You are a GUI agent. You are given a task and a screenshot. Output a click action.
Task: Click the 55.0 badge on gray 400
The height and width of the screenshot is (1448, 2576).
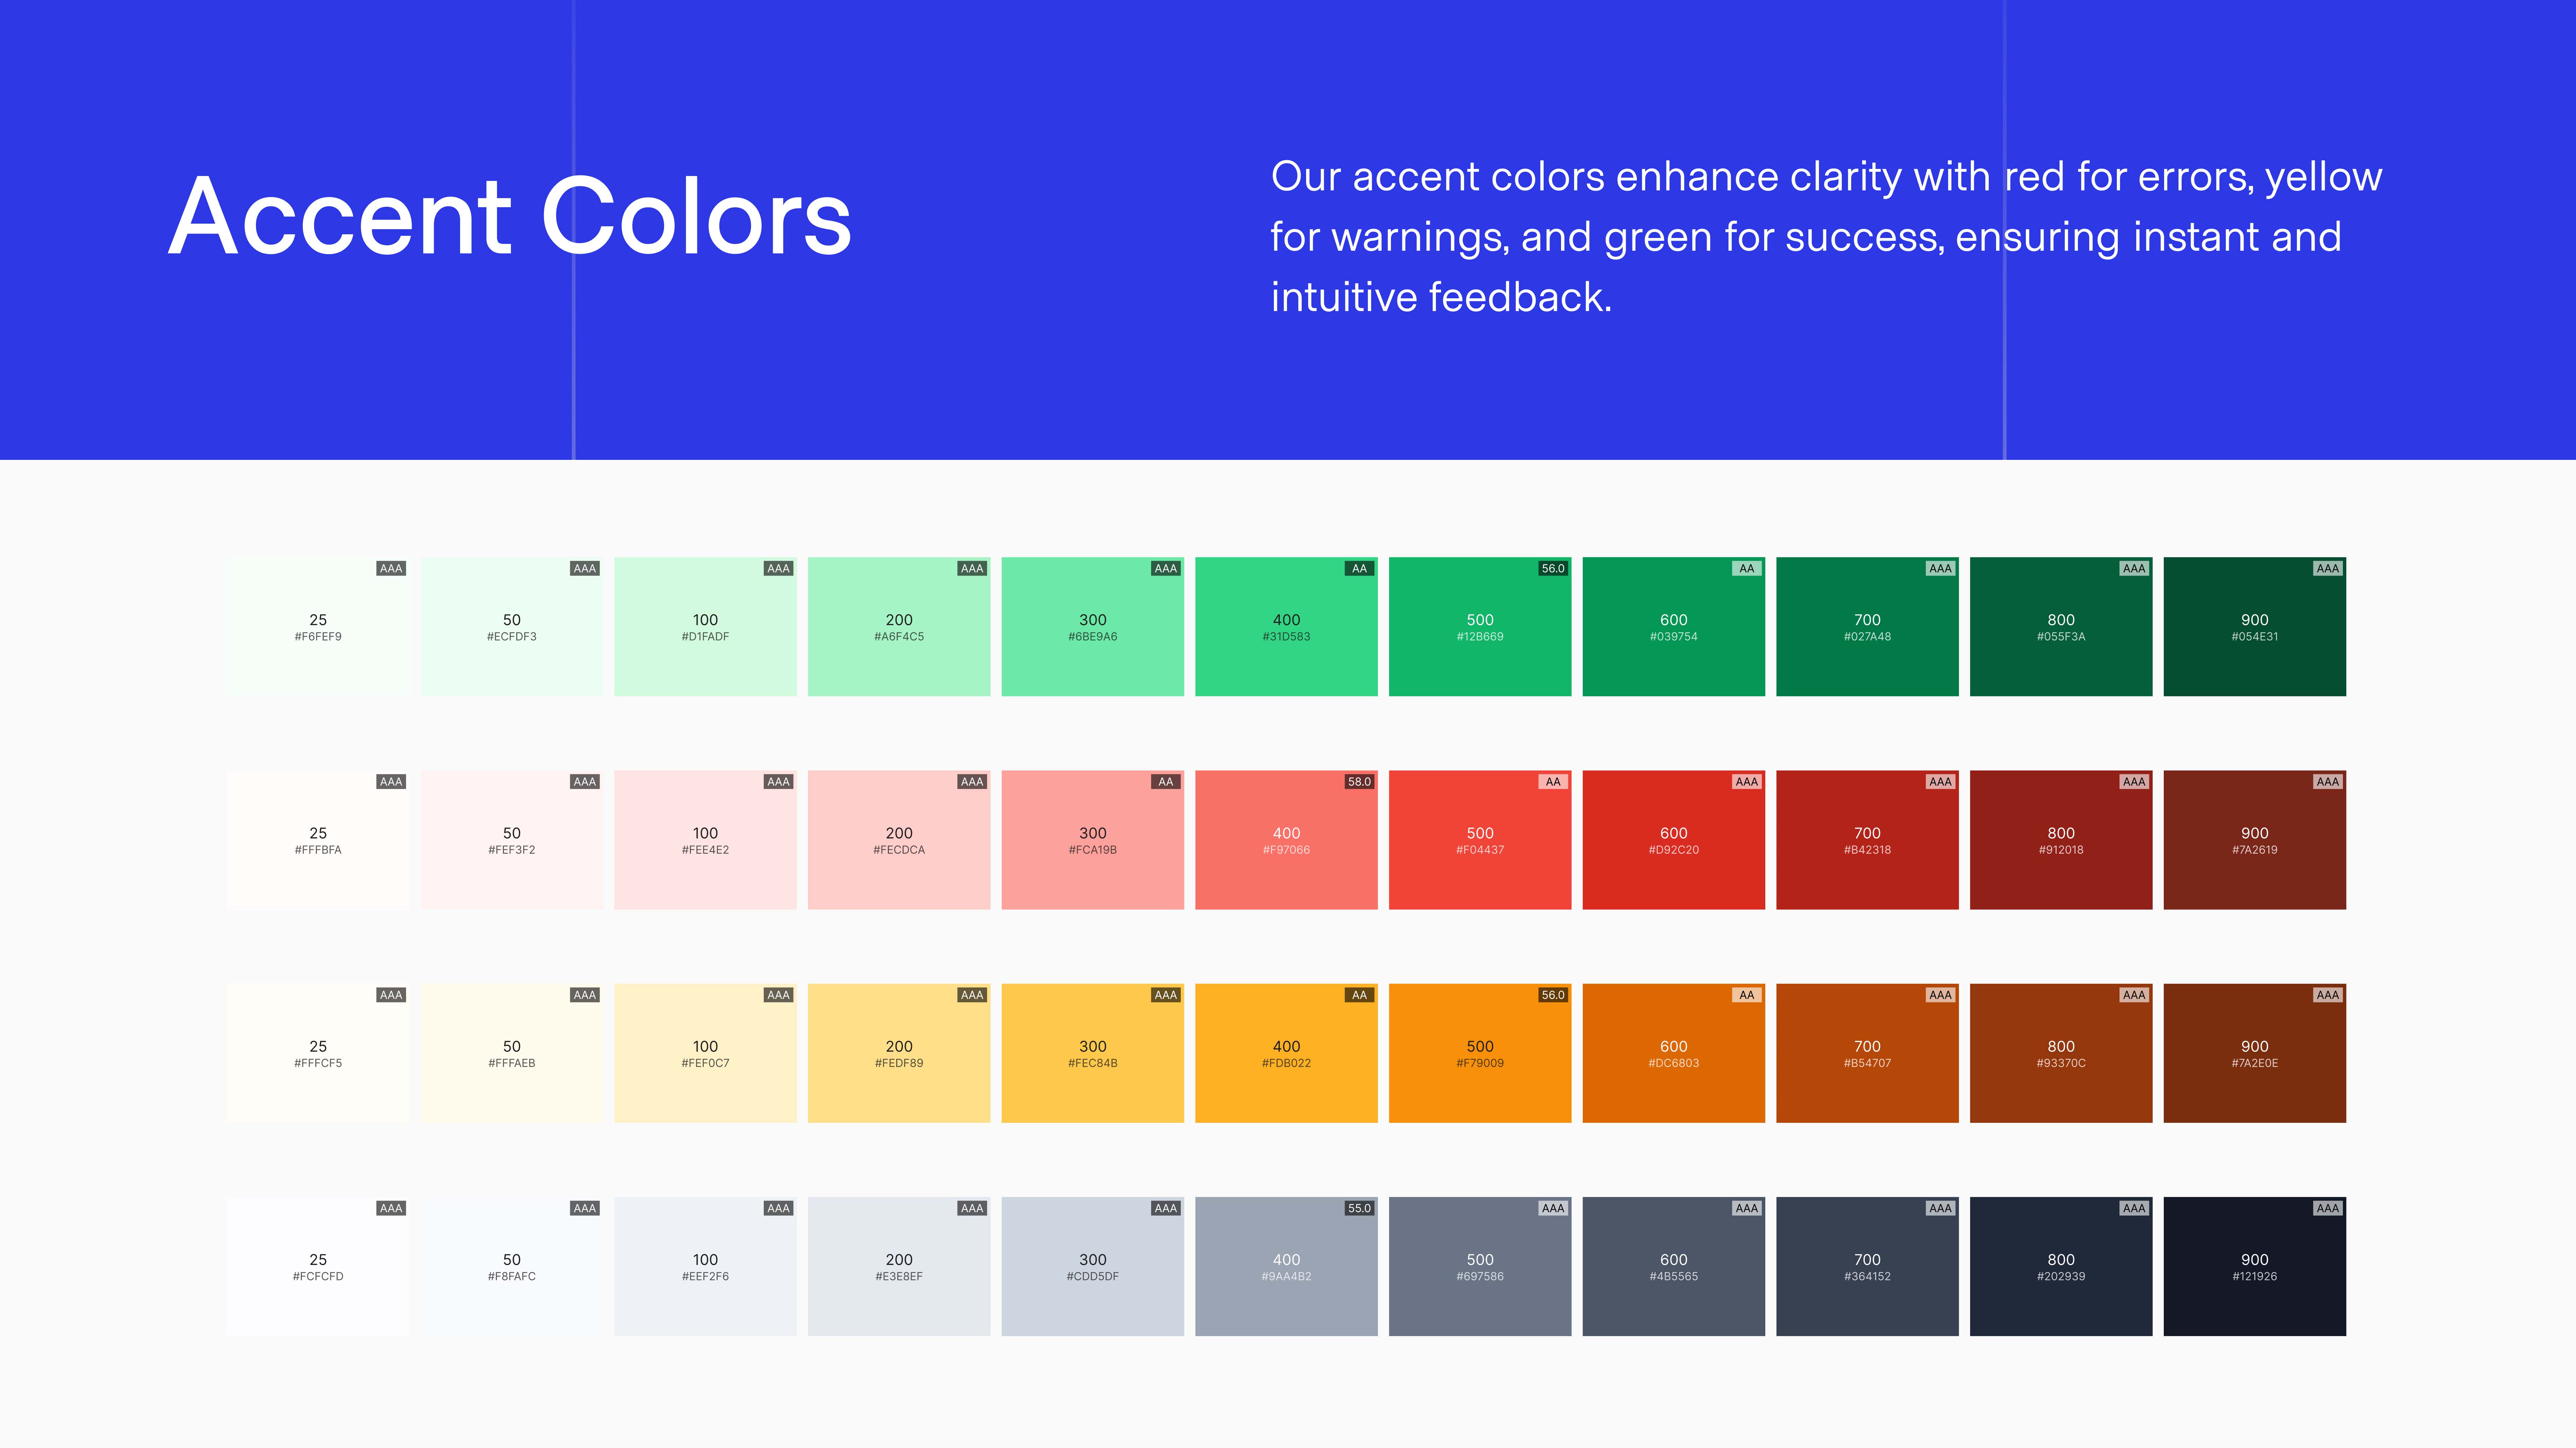pos(1359,1208)
